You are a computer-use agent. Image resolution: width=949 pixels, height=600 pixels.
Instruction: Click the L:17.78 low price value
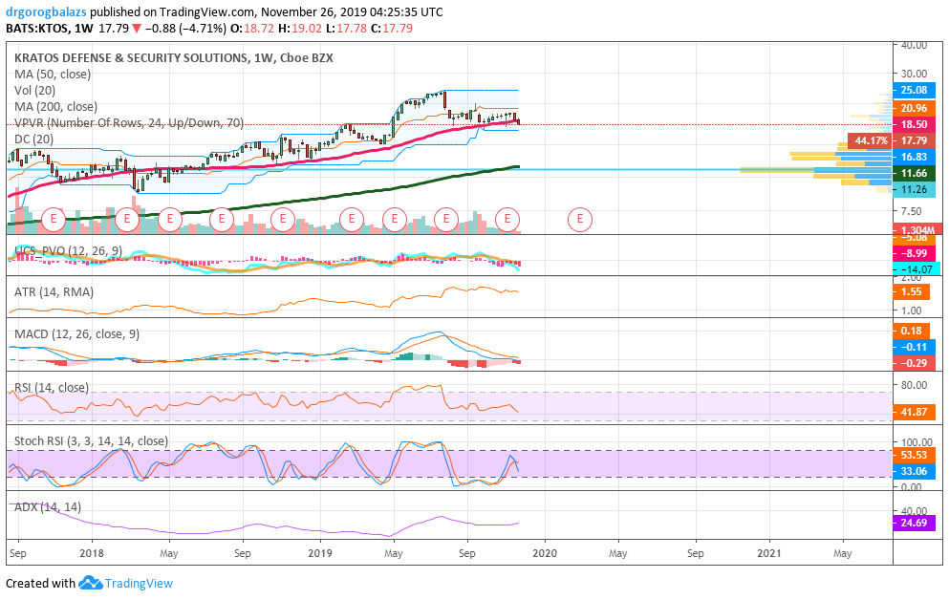(346, 29)
